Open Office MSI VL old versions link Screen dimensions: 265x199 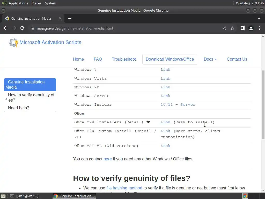pyautogui.click(x=165, y=146)
